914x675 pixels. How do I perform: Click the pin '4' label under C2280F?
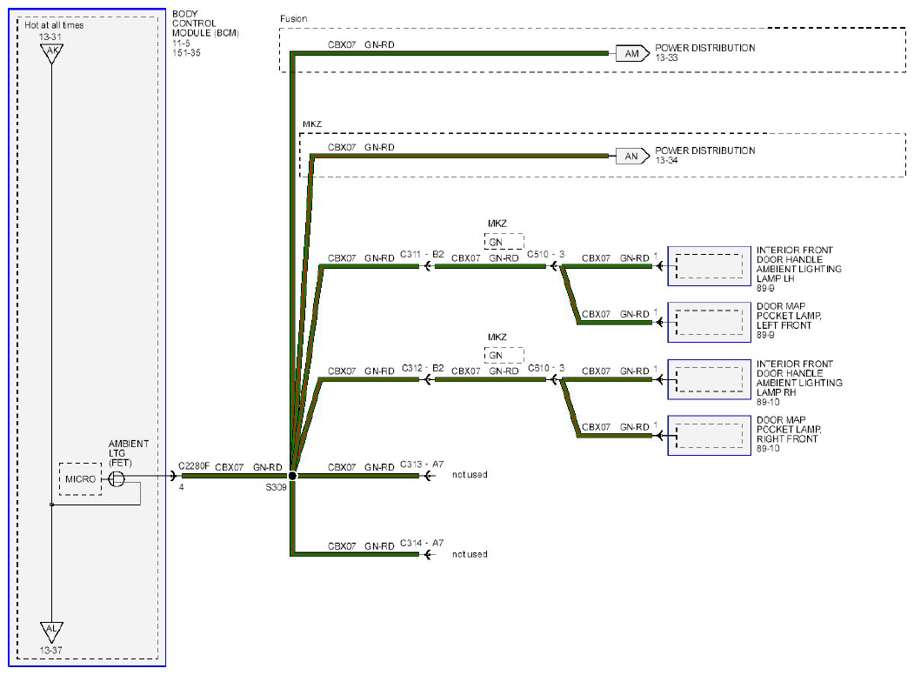[181, 487]
